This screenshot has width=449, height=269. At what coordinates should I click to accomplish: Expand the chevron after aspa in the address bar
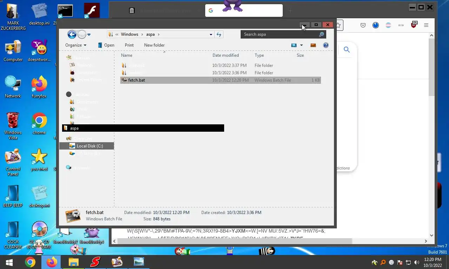pyautogui.click(x=159, y=34)
